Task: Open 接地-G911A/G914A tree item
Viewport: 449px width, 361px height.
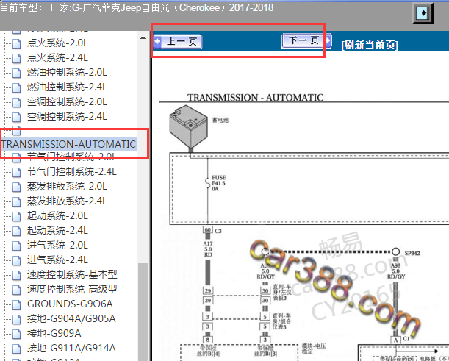Action: pyautogui.click(x=71, y=348)
